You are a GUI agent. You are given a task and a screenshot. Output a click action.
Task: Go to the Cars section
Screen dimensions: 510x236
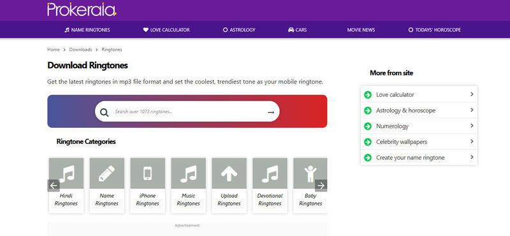point(297,30)
